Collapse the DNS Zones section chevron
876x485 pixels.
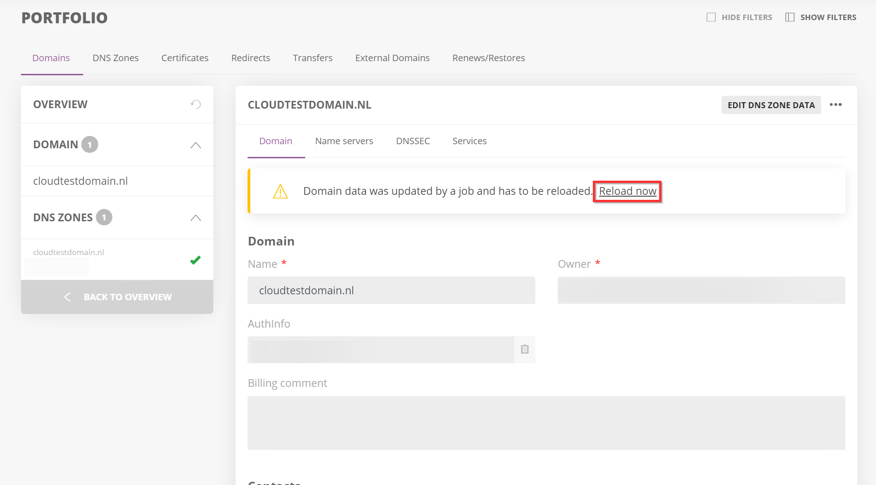point(195,218)
